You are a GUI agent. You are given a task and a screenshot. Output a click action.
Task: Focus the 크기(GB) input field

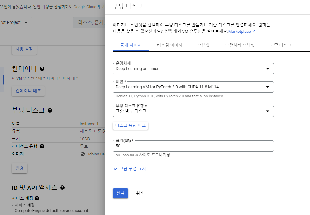pyautogui.click(x=193, y=146)
